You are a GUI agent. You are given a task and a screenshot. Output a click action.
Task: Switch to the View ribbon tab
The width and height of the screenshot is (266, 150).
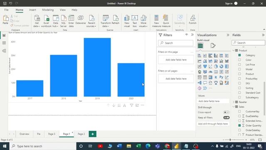click(63, 10)
